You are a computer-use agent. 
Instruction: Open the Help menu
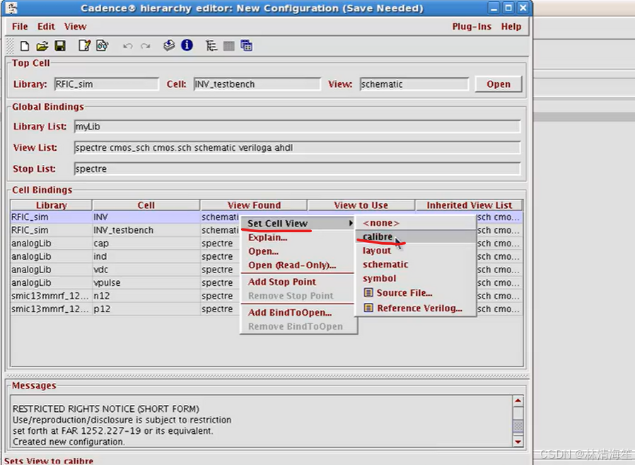point(511,27)
